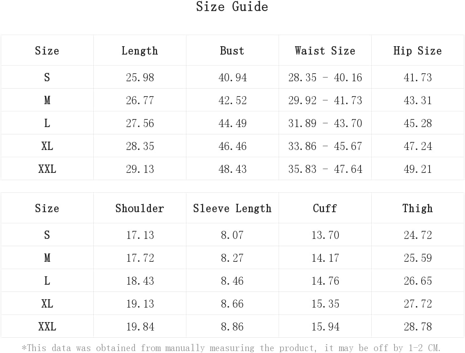Select the Shoulder column header
Screen dimensions: 465x353
[x=140, y=208]
